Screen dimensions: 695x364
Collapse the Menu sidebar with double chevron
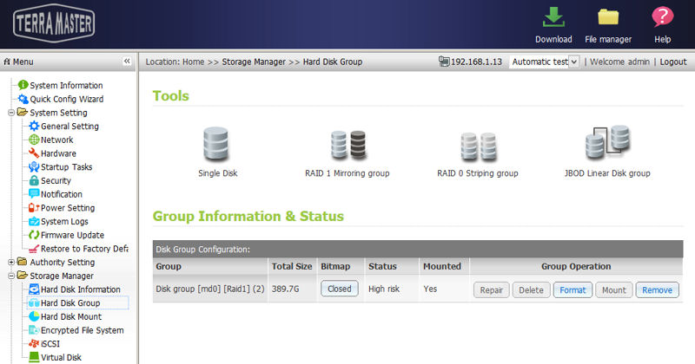(x=127, y=61)
